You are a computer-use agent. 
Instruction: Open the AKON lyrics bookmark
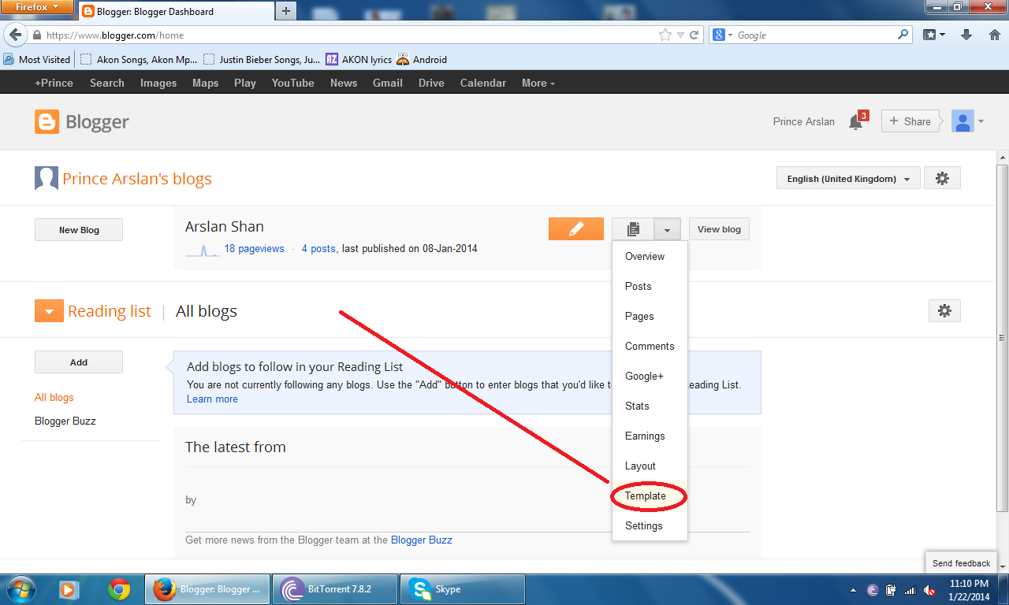[359, 60]
